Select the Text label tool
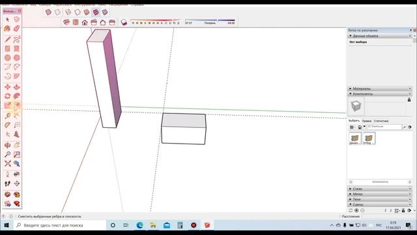Screen dimensions: 417x235 click(x=17, y=125)
